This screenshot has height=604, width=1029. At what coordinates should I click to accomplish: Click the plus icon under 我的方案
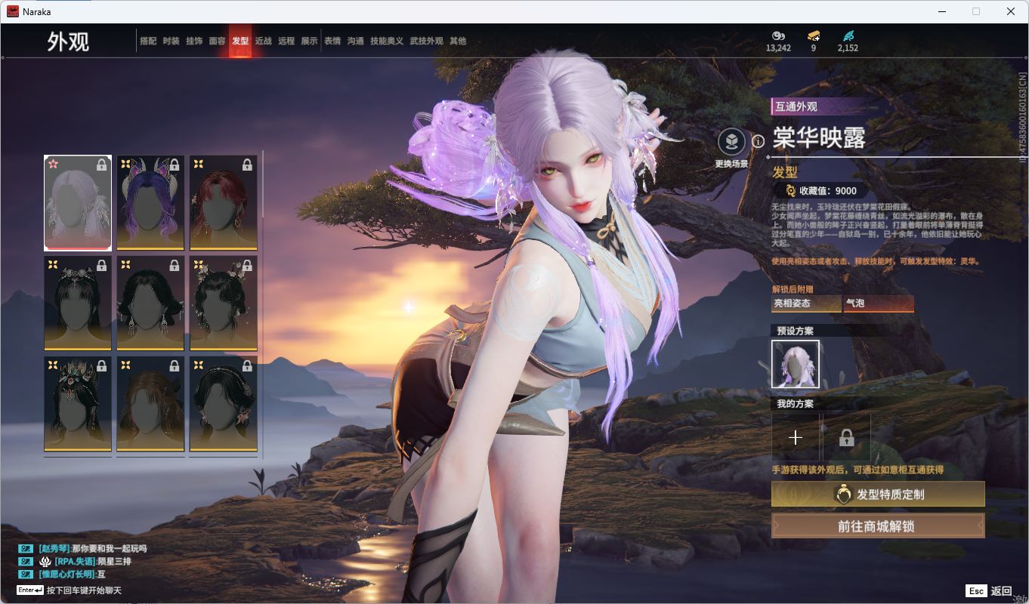pos(795,437)
